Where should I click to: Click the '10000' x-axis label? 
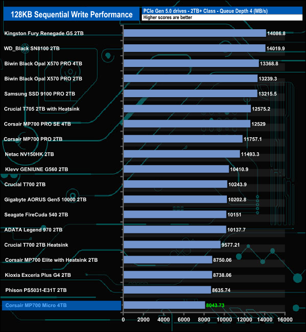[224, 320]
